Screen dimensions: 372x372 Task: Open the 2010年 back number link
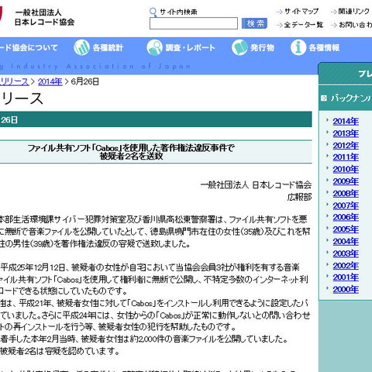(x=346, y=169)
